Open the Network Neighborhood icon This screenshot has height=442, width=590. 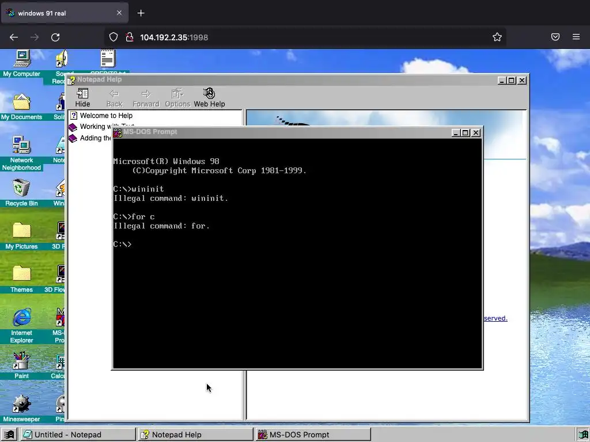21,153
